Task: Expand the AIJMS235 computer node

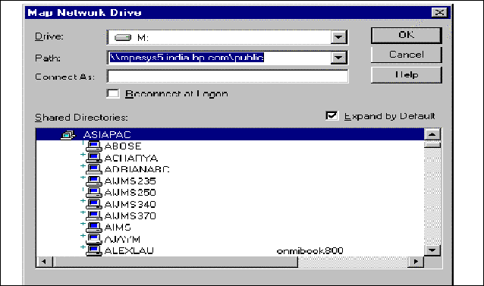Action: (83, 178)
